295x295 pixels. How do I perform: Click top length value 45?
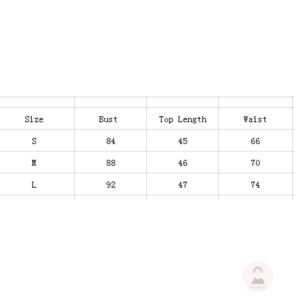(183, 141)
